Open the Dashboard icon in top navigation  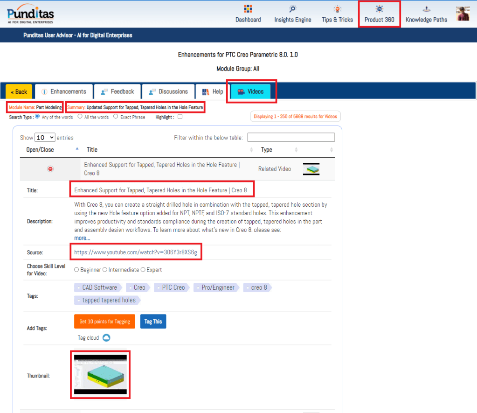pyautogui.click(x=248, y=9)
